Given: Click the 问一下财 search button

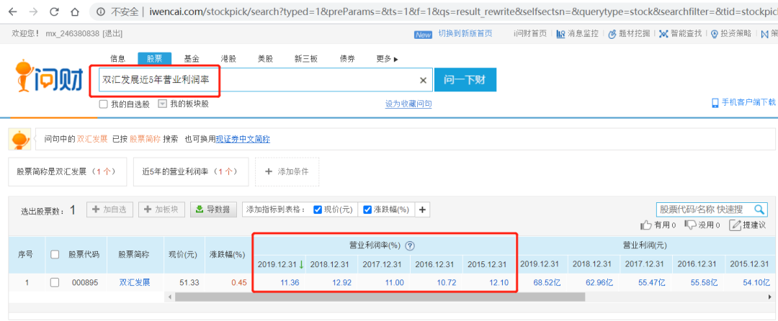Looking at the screenshot, I should [x=465, y=80].
